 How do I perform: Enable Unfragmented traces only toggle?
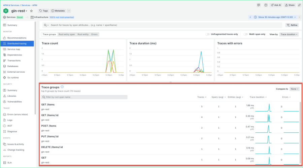[207, 34]
